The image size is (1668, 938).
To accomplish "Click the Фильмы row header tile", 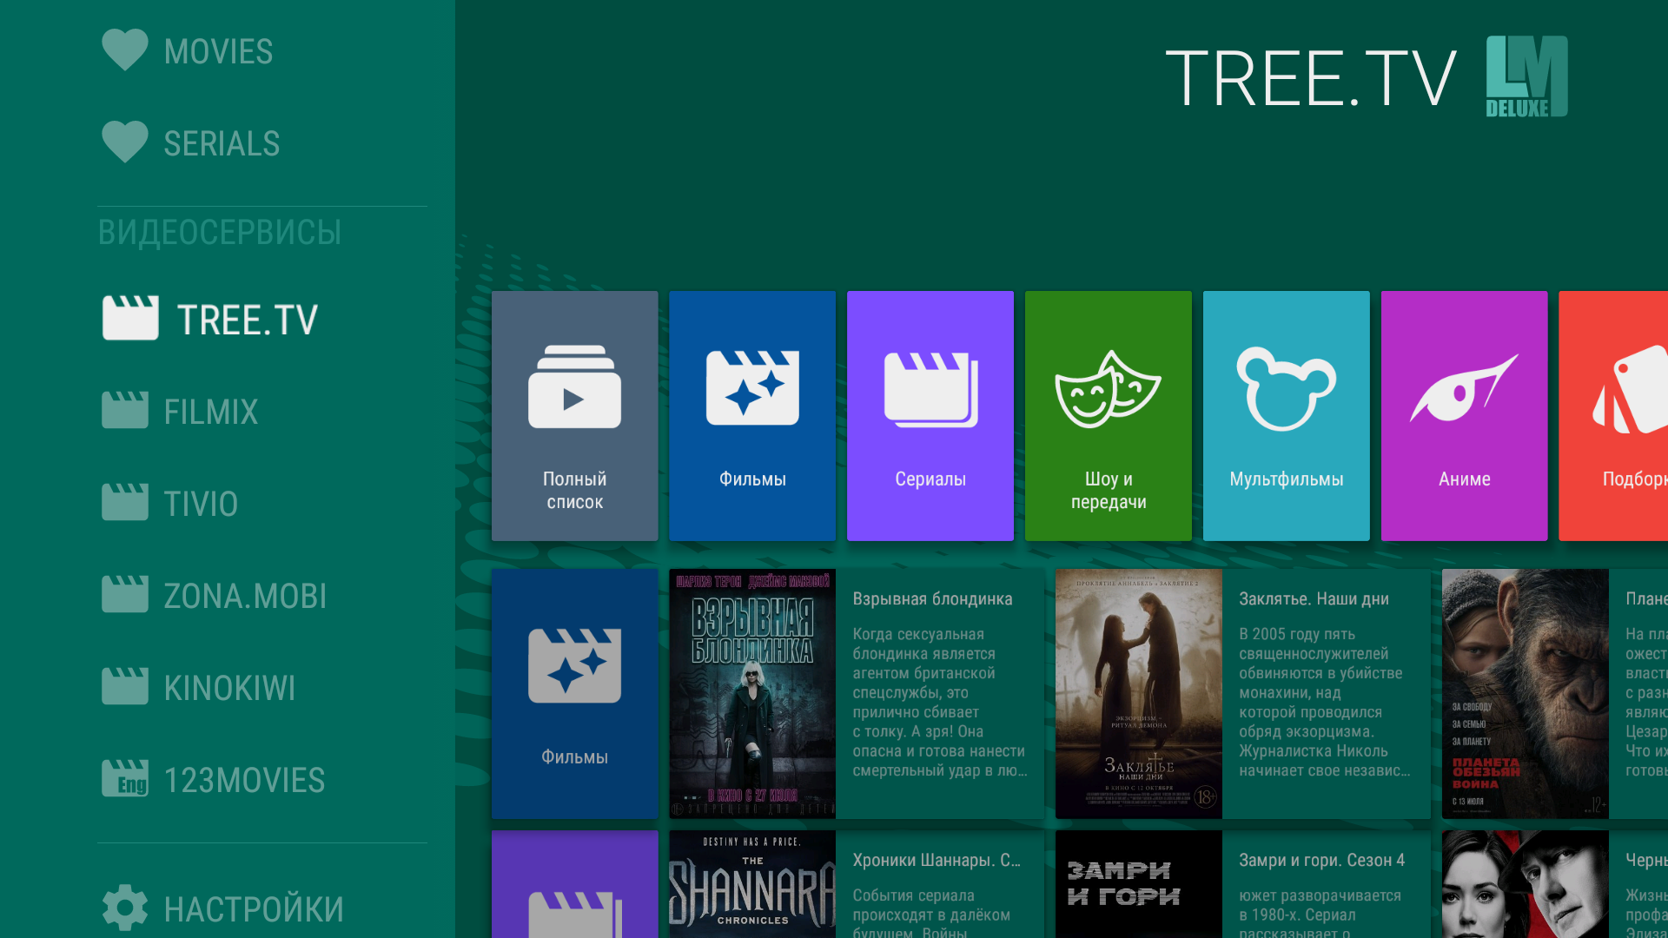I will pos(574,693).
